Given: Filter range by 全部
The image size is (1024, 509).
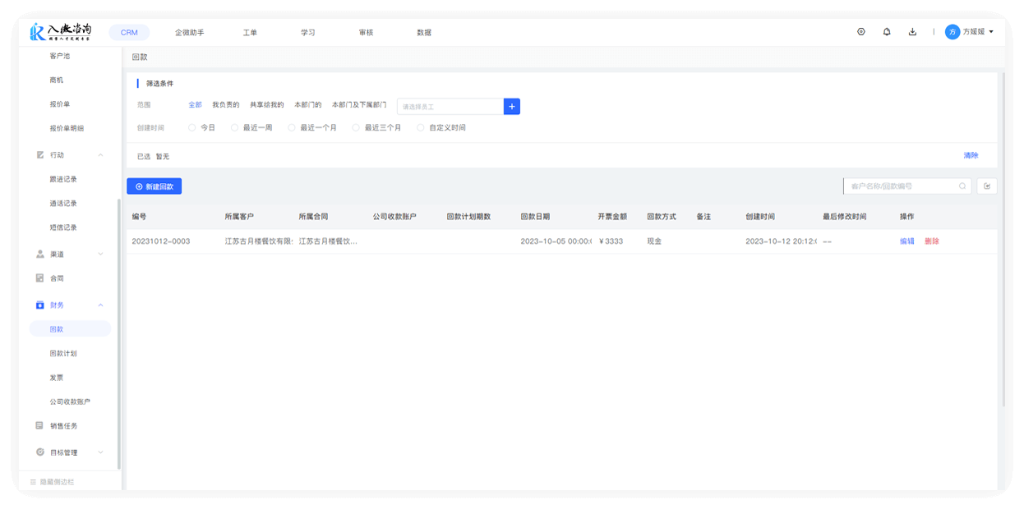Looking at the screenshot, I should [195, 105].
